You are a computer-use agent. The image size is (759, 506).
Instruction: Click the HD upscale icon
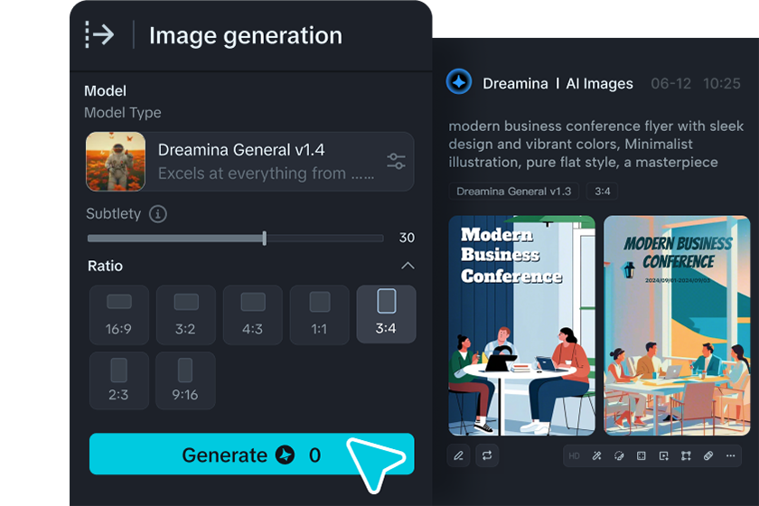point(574,455)
